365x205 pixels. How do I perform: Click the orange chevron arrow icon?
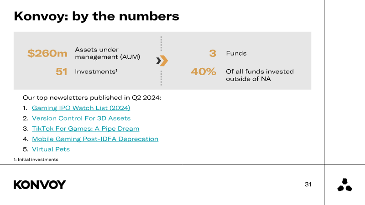pos(162,61)
